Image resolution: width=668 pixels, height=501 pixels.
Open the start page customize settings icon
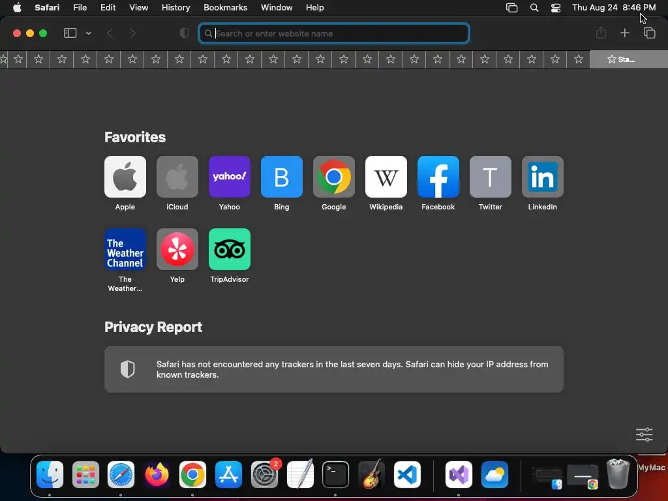pos(644,434)
